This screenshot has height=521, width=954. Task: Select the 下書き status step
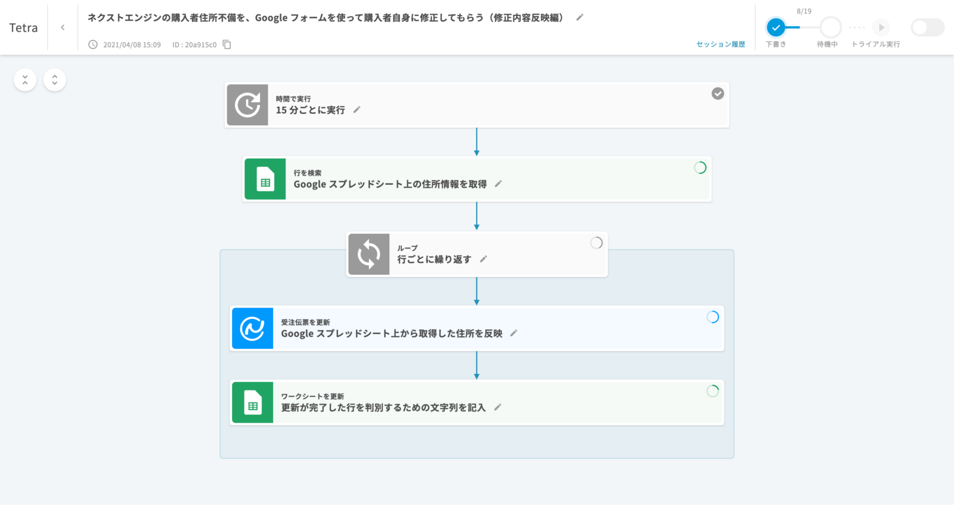(x=776, y=27)
